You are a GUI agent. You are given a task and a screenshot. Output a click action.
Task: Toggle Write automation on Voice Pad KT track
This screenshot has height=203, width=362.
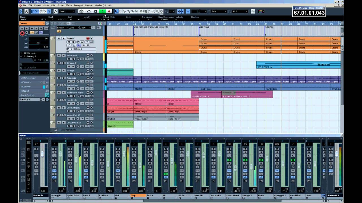click(73, 119)
